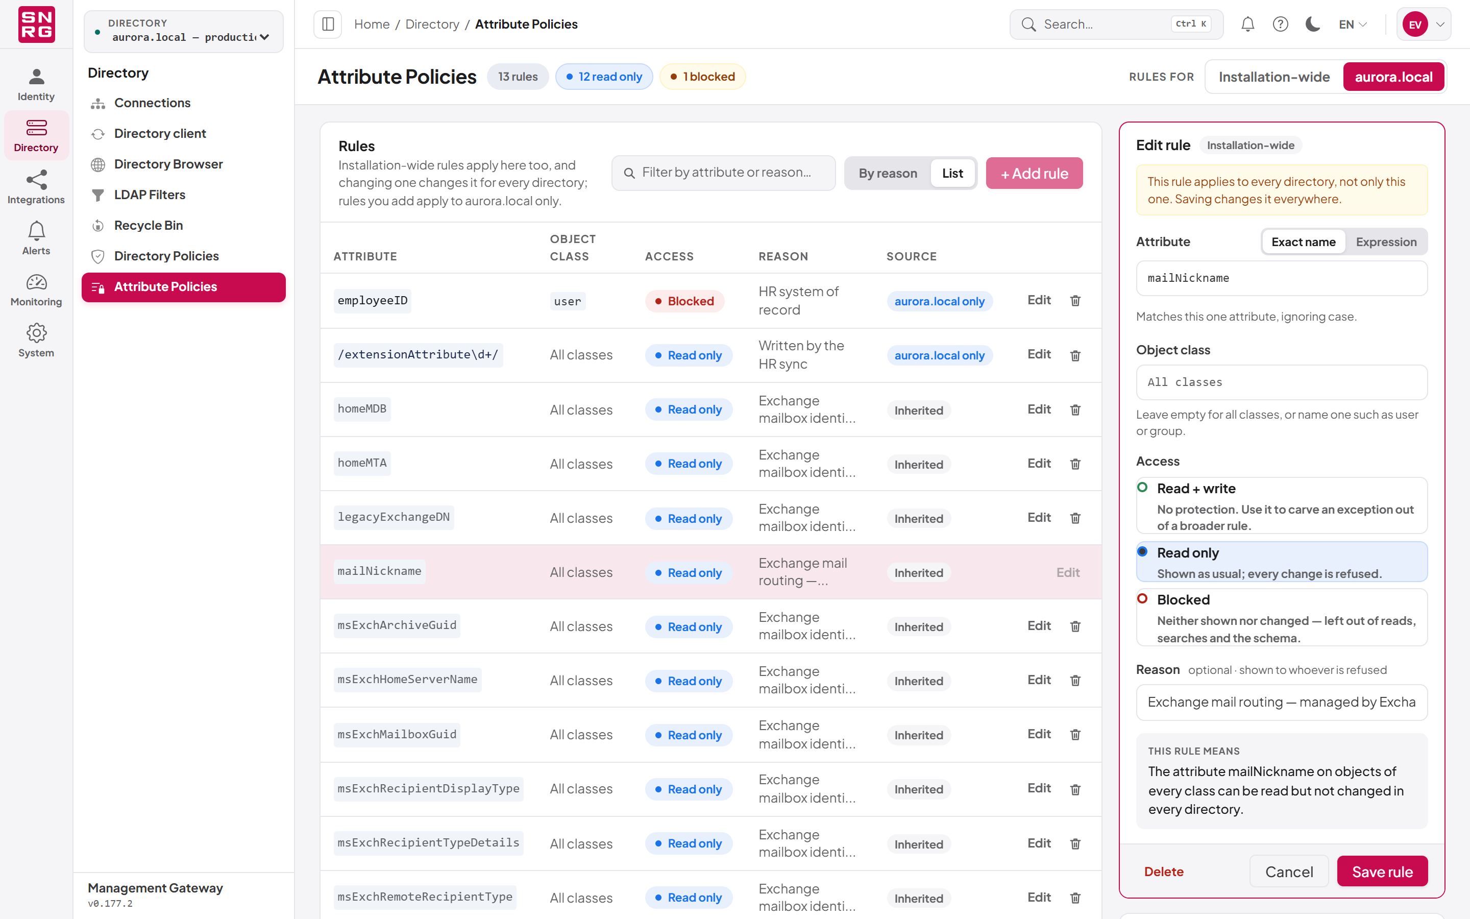Open Directory client page
The height and width of the screenshot is (919, 1470).
tap(183, 134)
